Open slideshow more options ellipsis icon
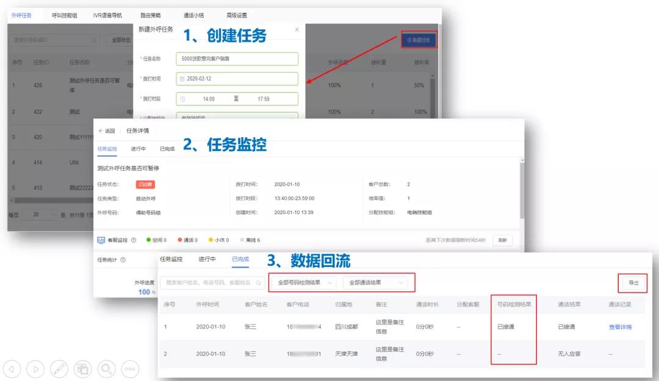 pyautogui.click(x=129, y=368)
